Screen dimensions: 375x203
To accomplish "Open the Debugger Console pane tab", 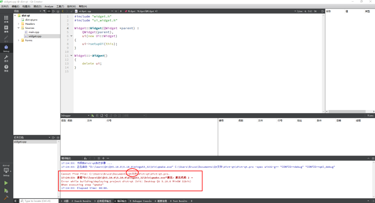I will (x=140, y=201).
